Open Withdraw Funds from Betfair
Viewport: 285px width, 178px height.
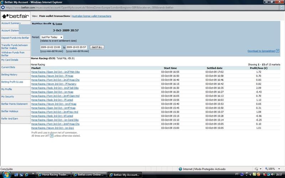click(x=13, y=54)
